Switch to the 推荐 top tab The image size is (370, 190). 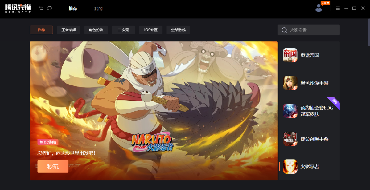coord(73,9)
